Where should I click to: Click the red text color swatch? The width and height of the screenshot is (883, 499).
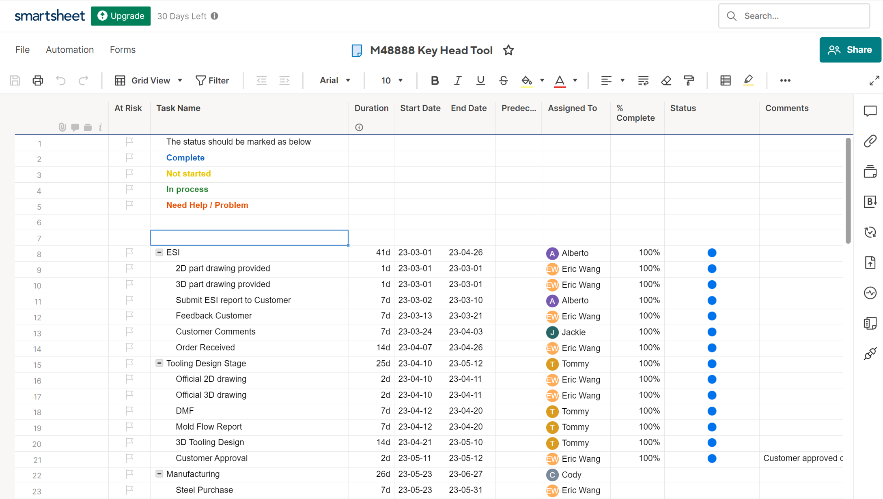tap(560, 81)
